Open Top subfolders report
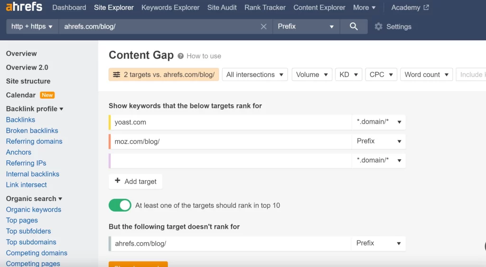This screenshot has width=486, height=267. click(28, 231)
